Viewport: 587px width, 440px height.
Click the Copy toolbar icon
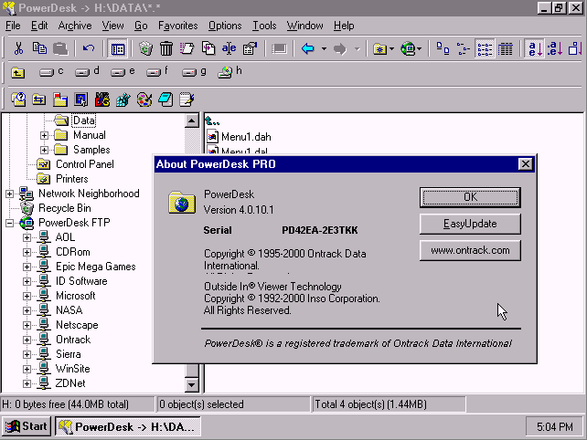(x=39, y=48)
